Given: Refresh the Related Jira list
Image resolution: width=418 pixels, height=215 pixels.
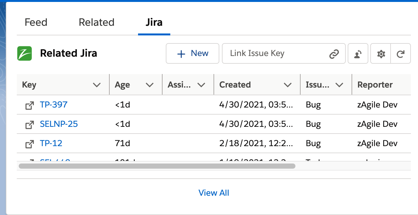Looking at the screenshot, I should tap(401, 53).
